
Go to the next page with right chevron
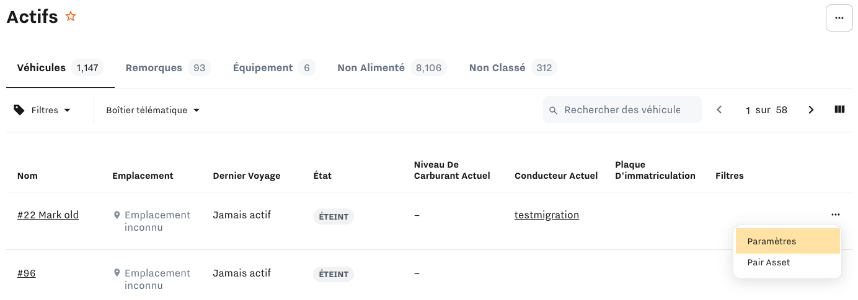[811, 109]
